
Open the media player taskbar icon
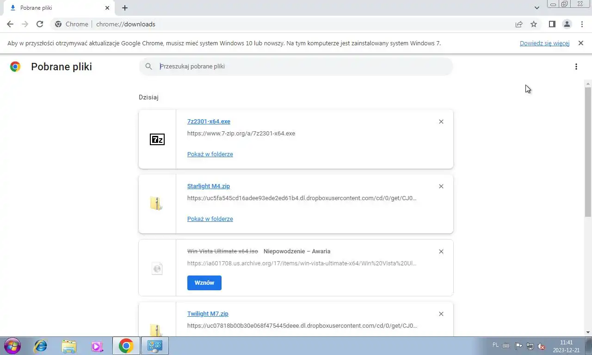(97, 346)
